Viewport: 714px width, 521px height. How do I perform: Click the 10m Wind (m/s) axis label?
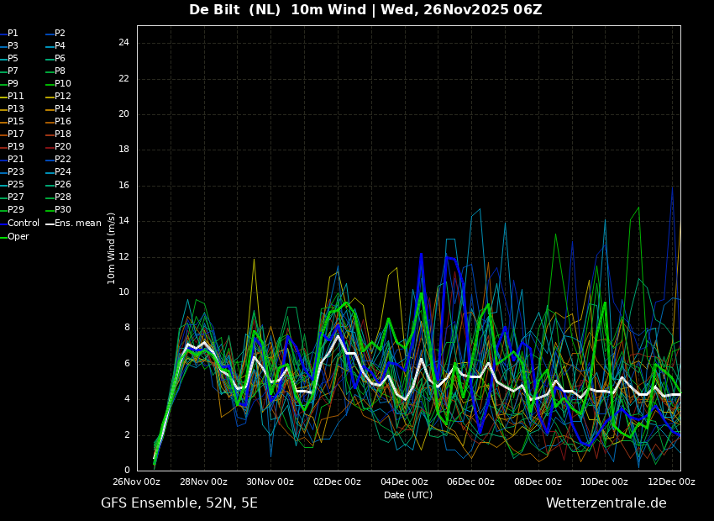[x=111, y=248]
